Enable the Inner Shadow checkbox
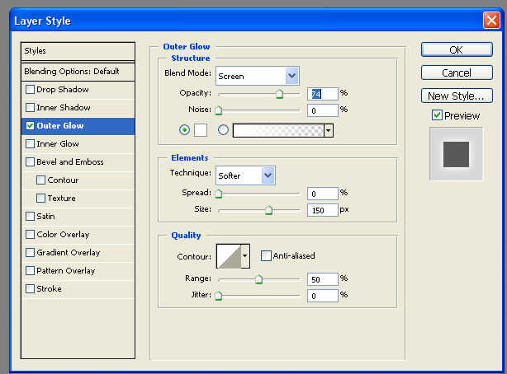 [x=30, y=107]
